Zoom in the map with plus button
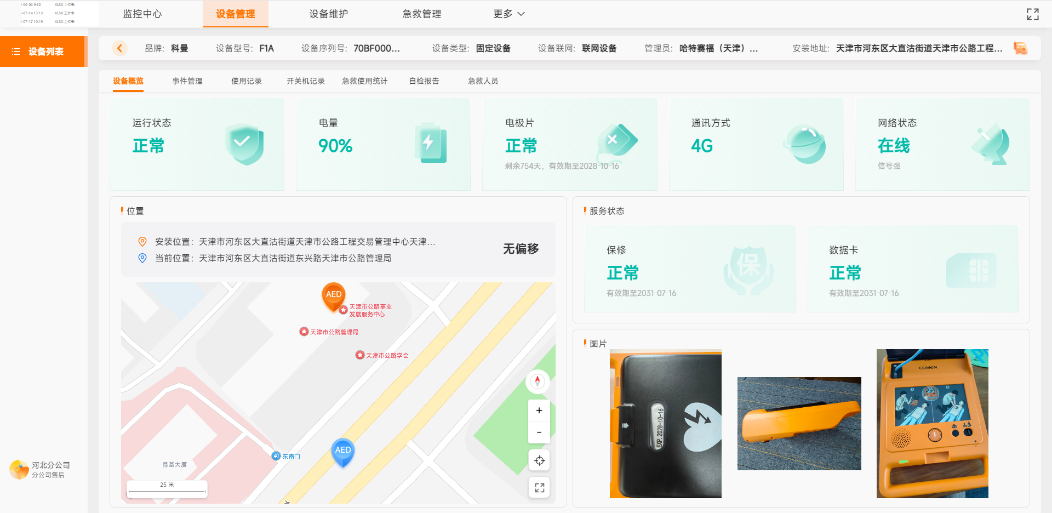1052x513 pixels. click(x=539, y=411)
